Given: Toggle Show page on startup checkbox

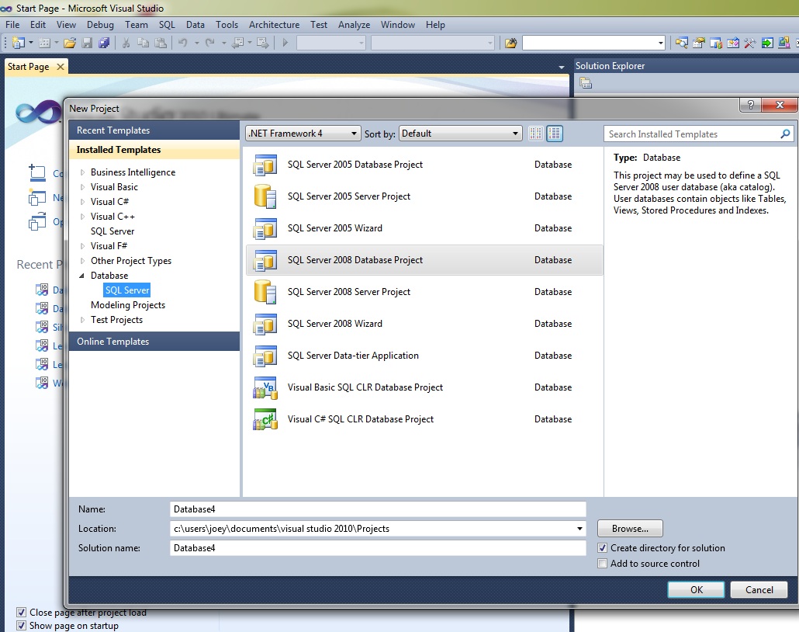Looking at the screenshot, I should point(22,625).
